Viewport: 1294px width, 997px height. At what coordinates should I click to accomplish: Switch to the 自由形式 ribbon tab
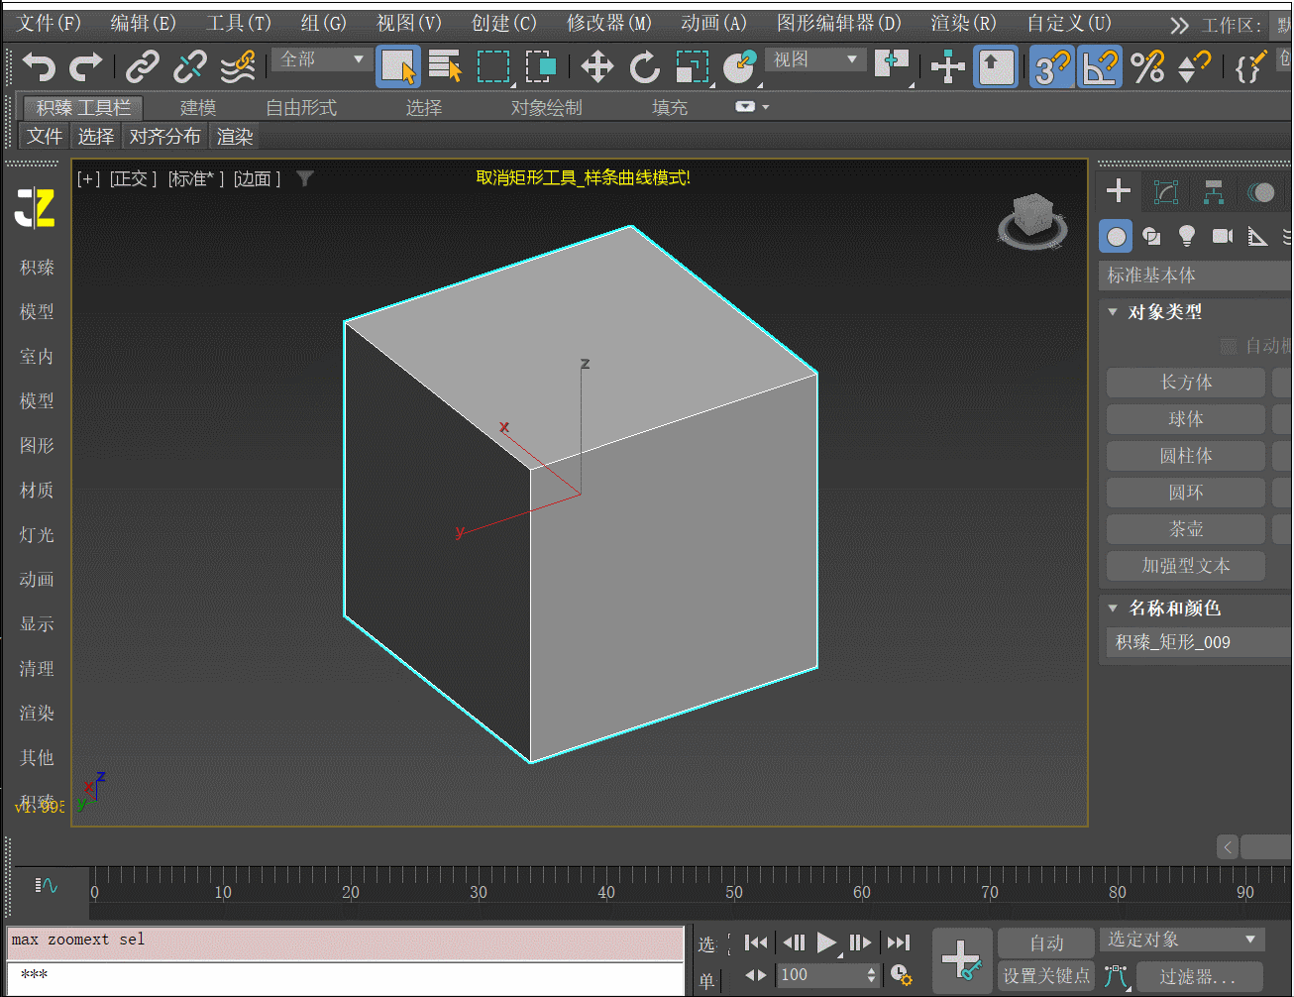(x=301, y=107)
